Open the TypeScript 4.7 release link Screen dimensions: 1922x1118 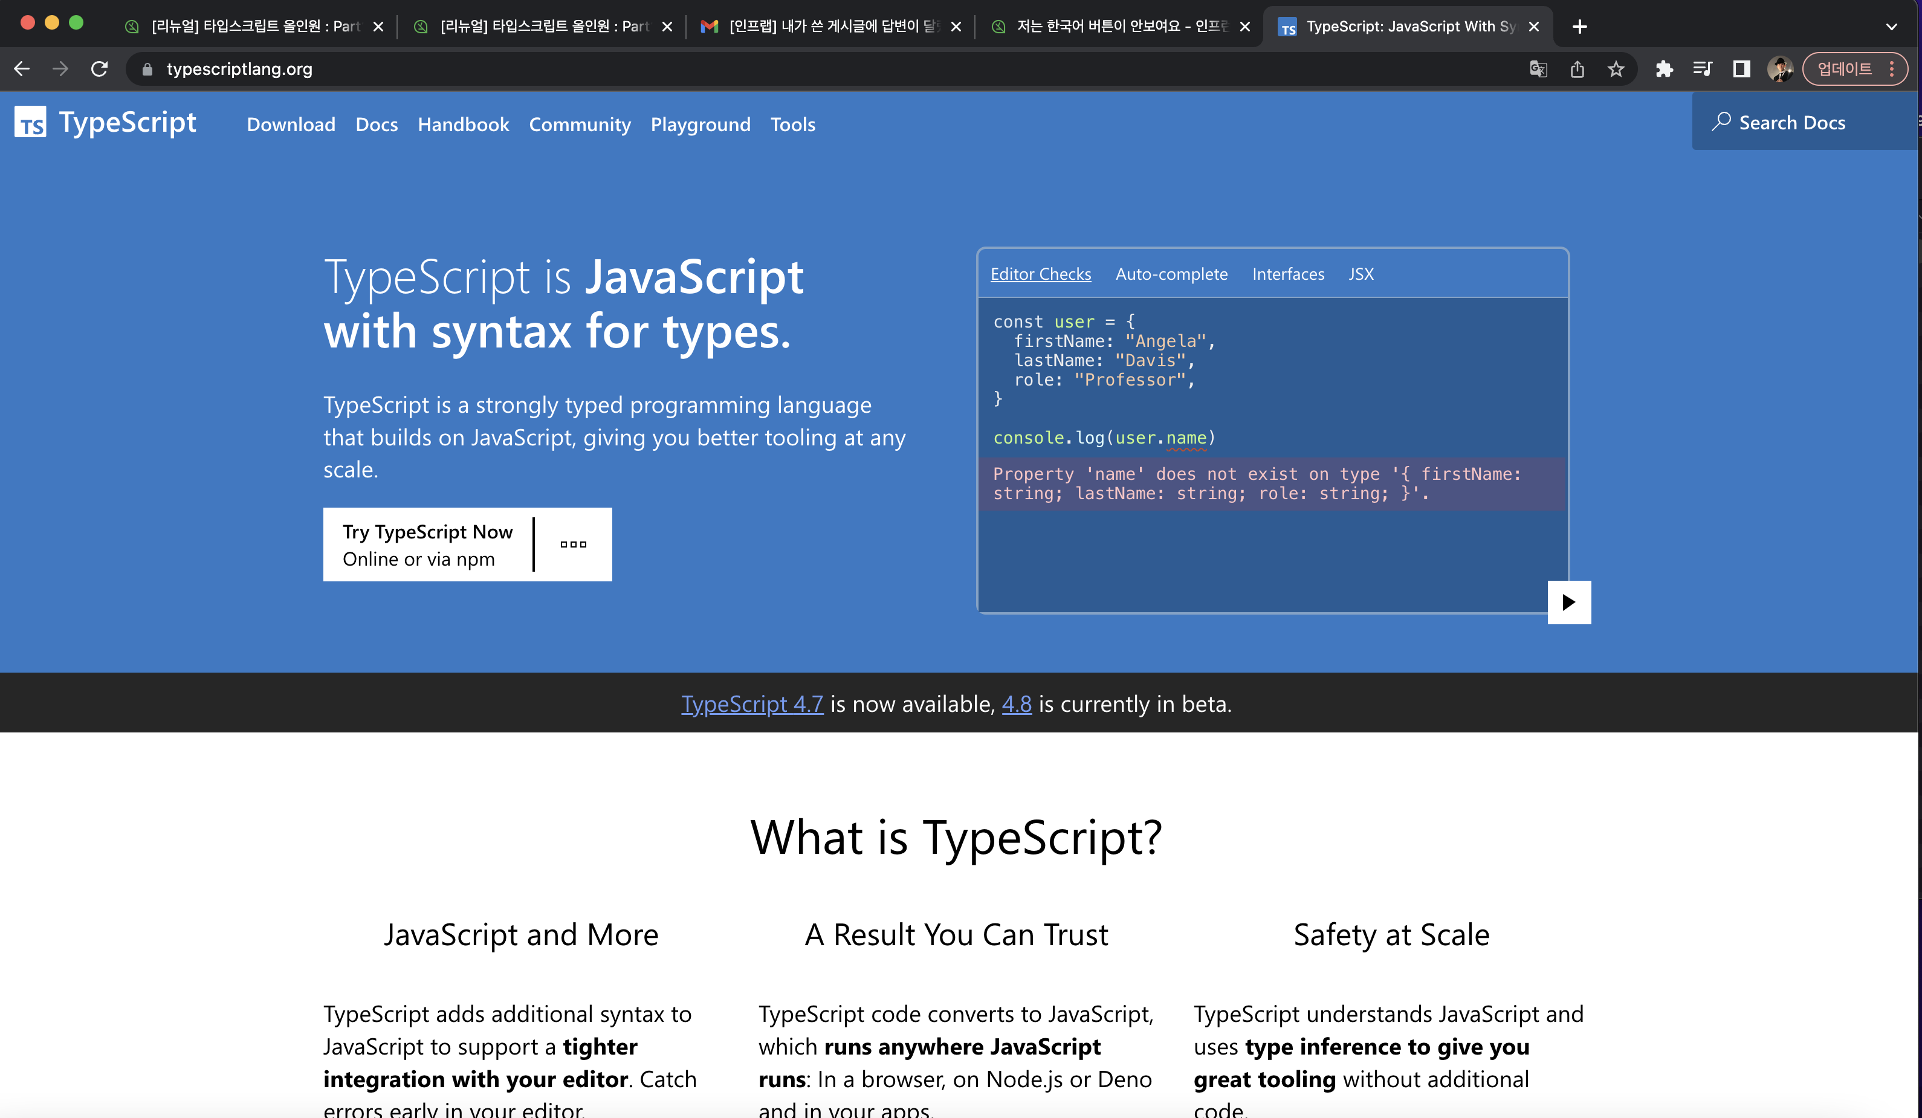coord(752,703)
